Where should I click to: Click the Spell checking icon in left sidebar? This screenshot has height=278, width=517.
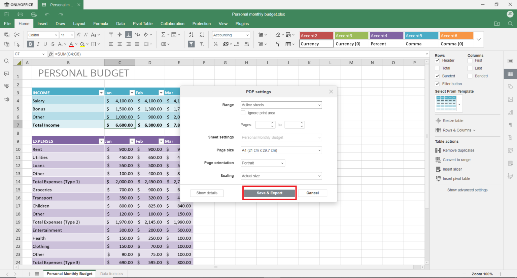[6, 86]
